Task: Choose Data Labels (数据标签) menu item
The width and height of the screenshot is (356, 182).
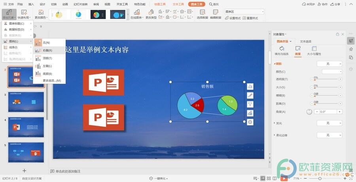Action: pos(18,29)
